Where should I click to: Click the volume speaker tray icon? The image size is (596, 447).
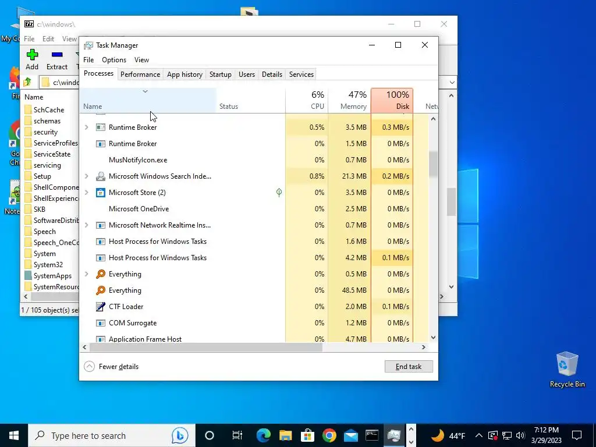pyautogui.click(x=520, y=435)
